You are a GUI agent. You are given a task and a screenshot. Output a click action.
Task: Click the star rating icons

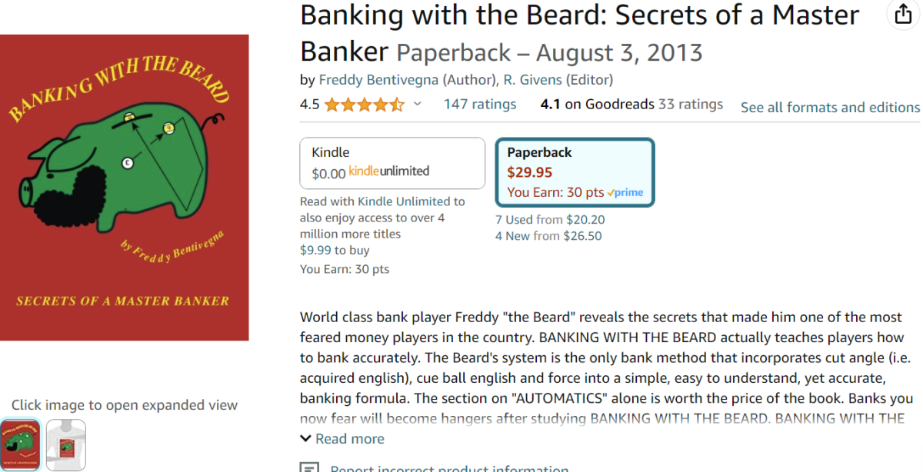click(x=364, y=105)
